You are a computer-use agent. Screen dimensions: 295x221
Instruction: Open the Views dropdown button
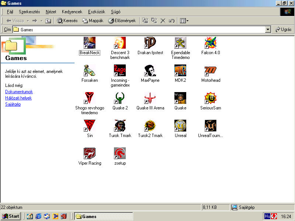click(x=184, y=21)
